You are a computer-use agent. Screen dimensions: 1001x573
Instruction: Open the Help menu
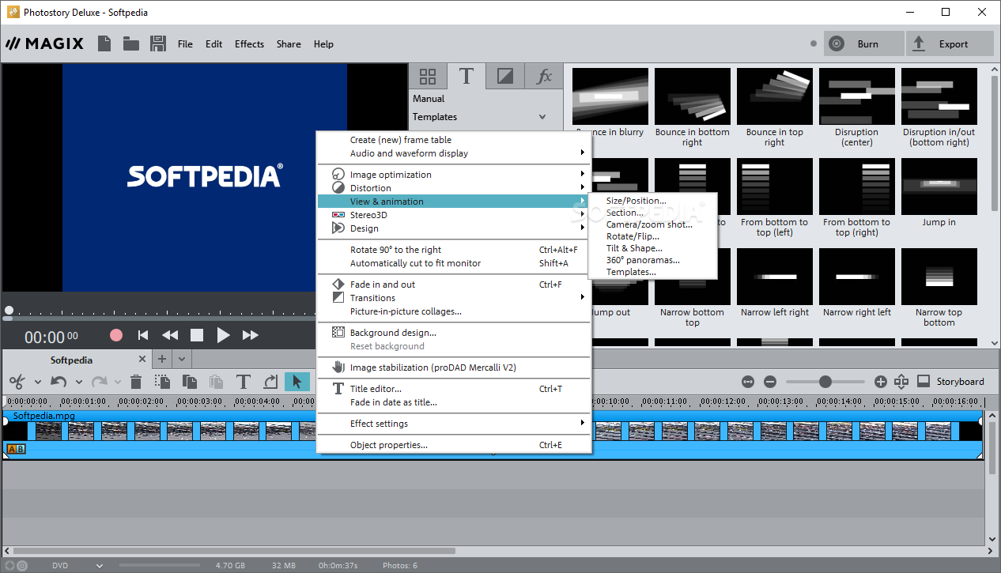(x=323, y=44)
